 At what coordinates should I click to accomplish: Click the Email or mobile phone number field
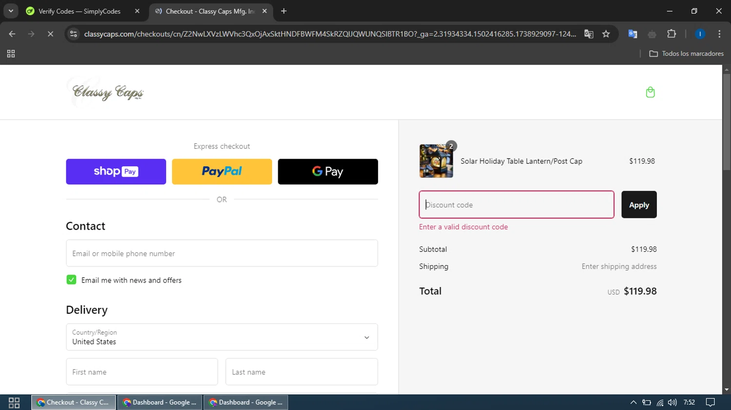tap(222, 253)
